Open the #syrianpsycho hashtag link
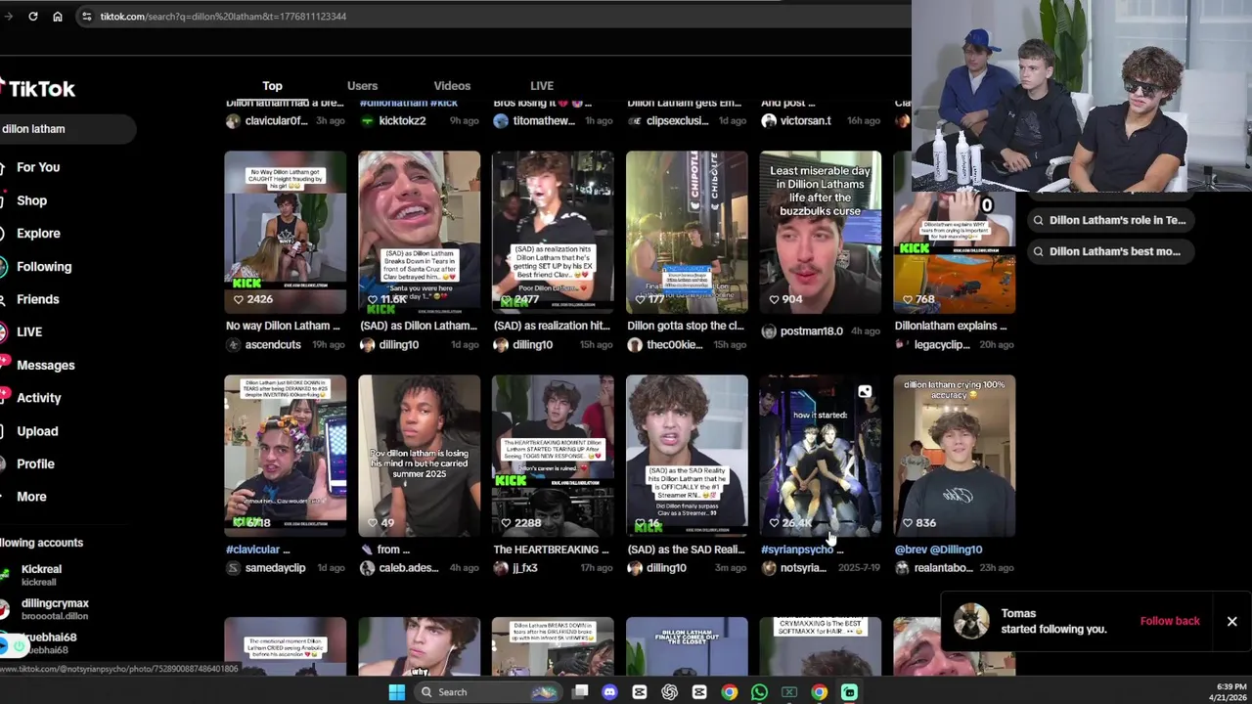Image resolution: width=1252 pixels, height=704 pixels. pyautogui.click(x=796, y=550)
